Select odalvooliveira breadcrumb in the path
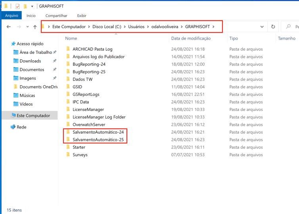The width and height of the screenshot is (299, 214). pos(165,27)
